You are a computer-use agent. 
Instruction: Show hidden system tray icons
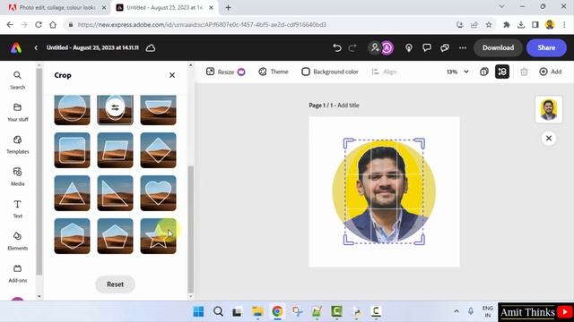pyautogui.click(x=457, y=311)
